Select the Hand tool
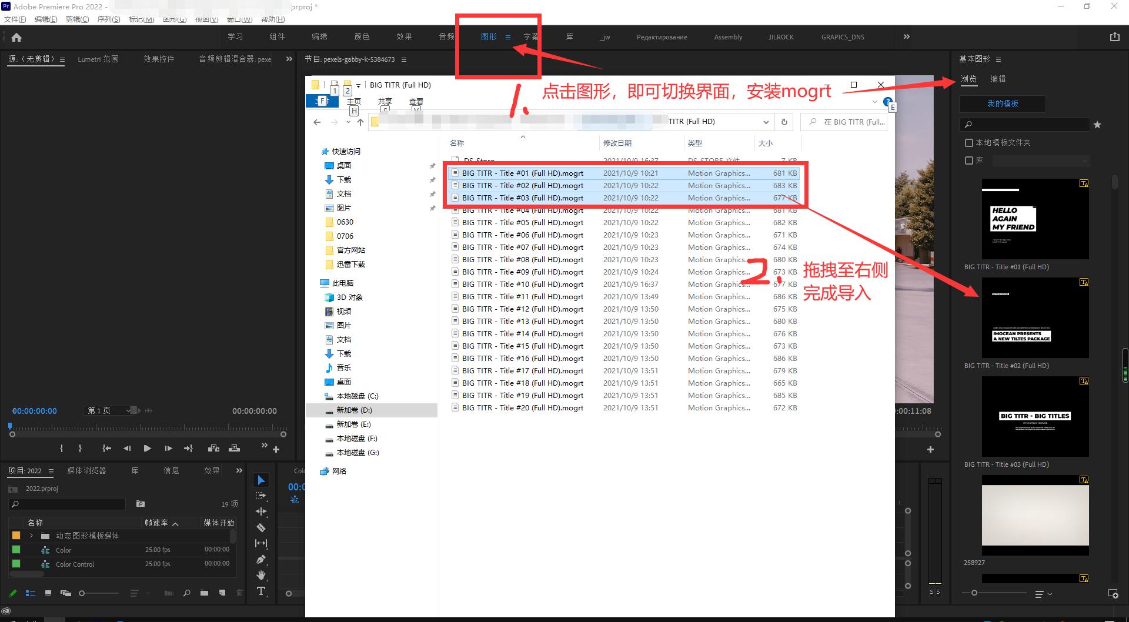Image resolution: width=1129 pixels, height=622 pixels. 262,575
